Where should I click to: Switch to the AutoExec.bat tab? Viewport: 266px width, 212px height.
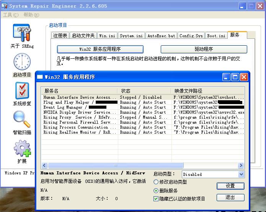161,35
